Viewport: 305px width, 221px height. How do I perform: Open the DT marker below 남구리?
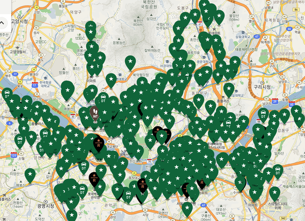[263, 114]
